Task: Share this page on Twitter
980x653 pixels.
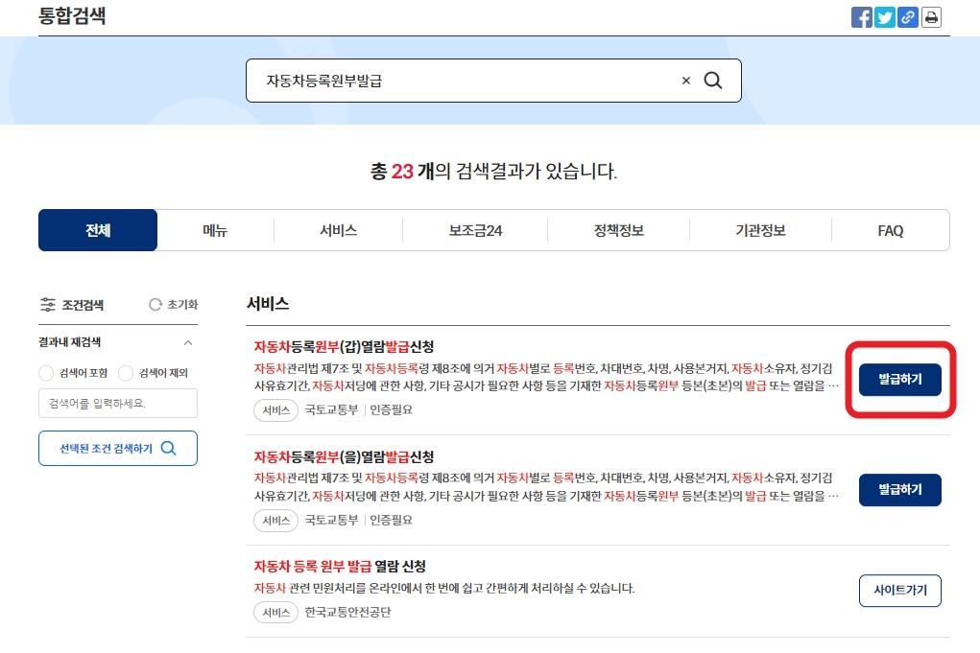Action: (x=884, y=16)
